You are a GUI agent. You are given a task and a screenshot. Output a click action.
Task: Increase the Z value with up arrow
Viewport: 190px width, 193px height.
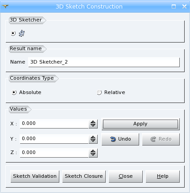(93, 151)
